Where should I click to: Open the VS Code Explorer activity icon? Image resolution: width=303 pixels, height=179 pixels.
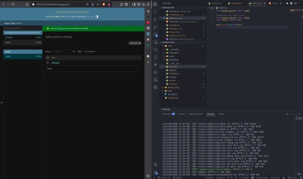click(x=155, y=4)
